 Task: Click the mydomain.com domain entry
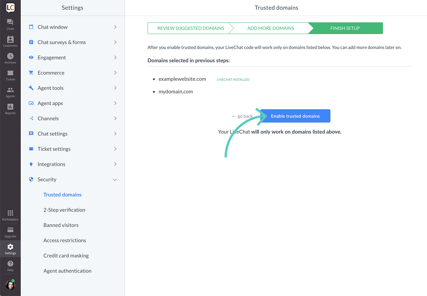click(x=176, y=92)
